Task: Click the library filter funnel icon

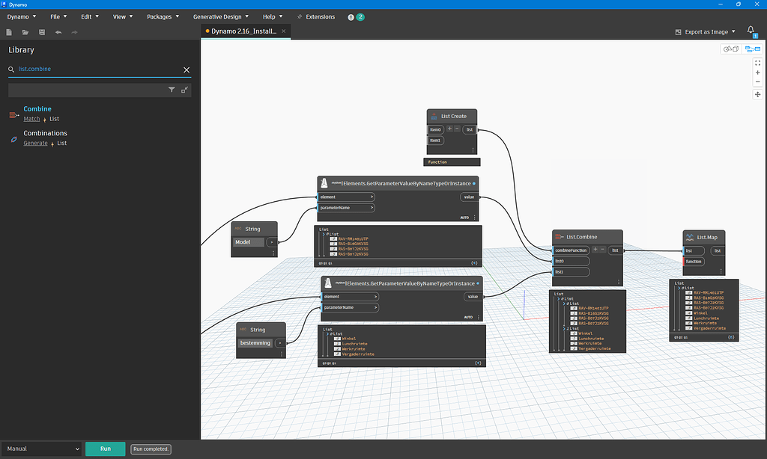Action: 172,90
